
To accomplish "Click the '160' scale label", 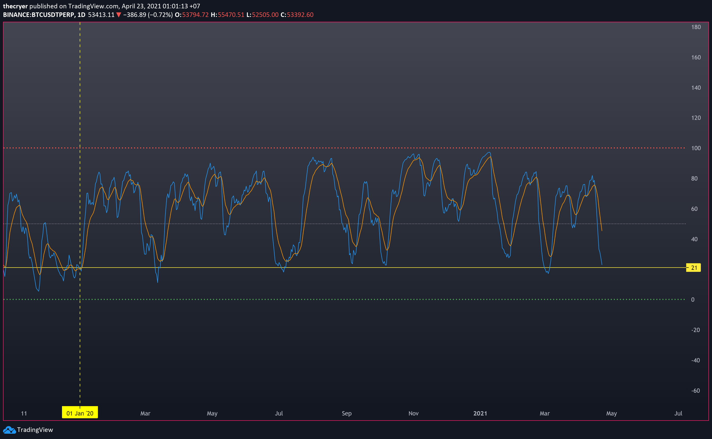I will [696, 57].
